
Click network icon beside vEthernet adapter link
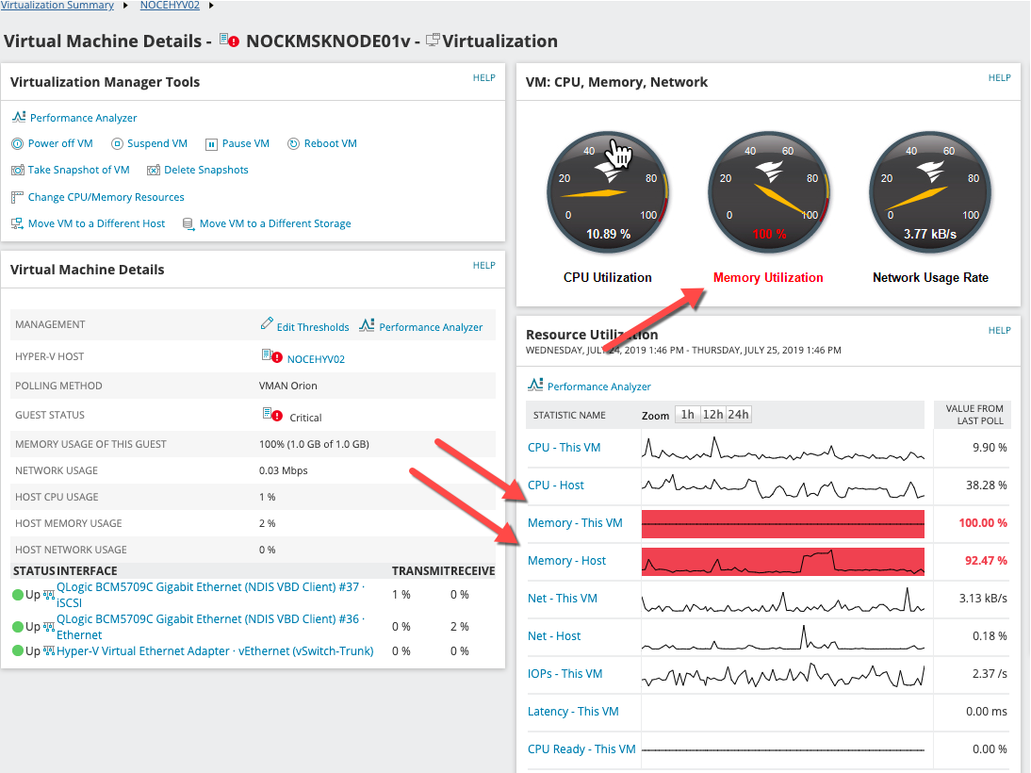49,650
